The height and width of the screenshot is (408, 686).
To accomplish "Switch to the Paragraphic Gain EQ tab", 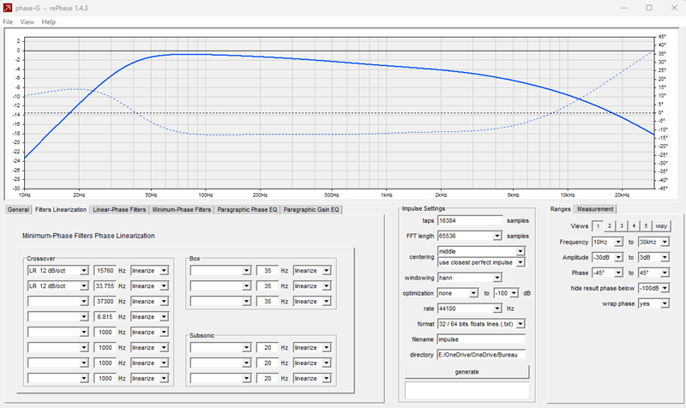I will (311, 209).
